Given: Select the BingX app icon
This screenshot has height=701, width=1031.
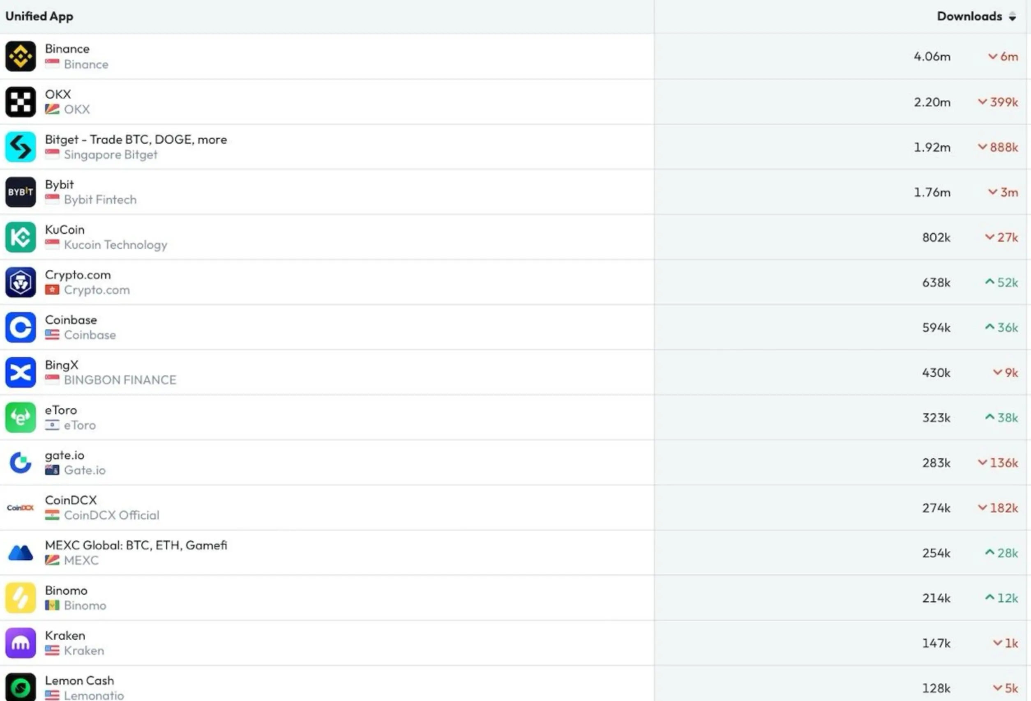Looking at the screenshot, I should (21, 372).
